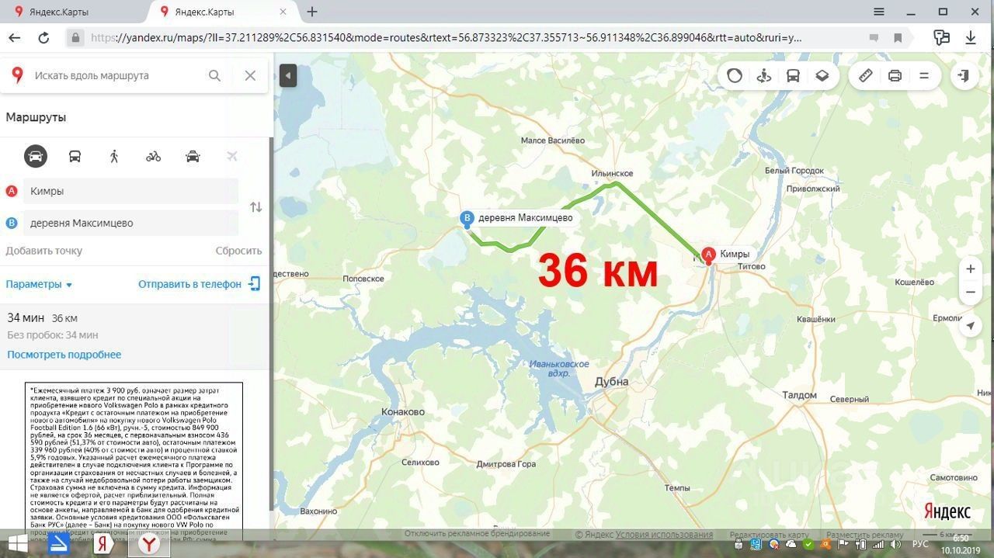Click the Volkswagen Polo credit advertisement
The width and height of the screenshot is (994, 558).
[x=134, y=461]
